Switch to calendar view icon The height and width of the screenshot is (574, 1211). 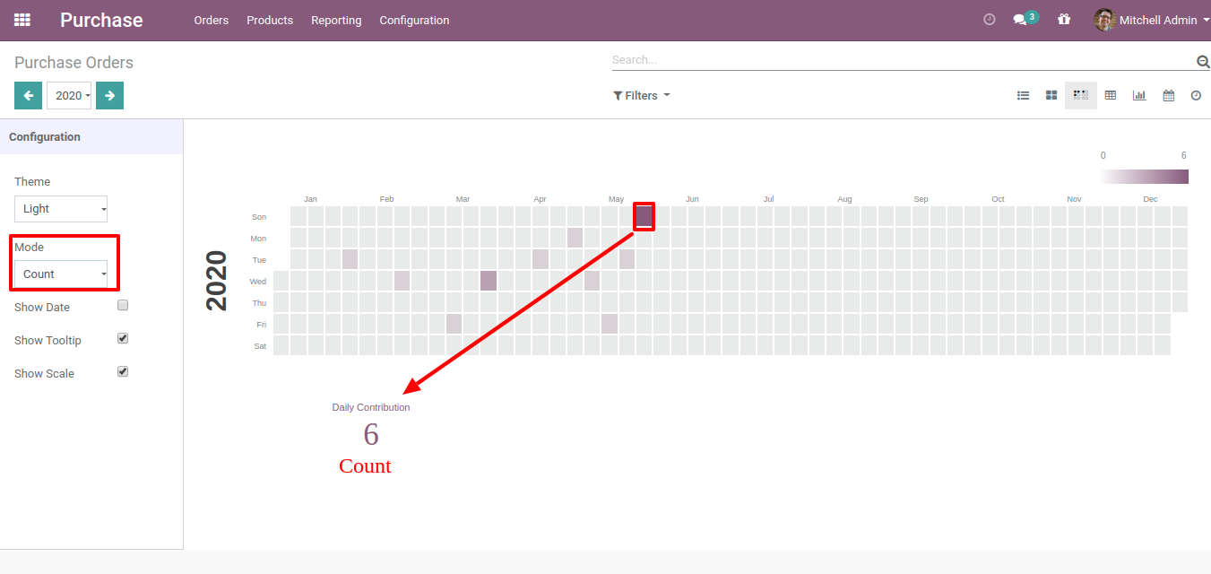tap(1169, 95)
